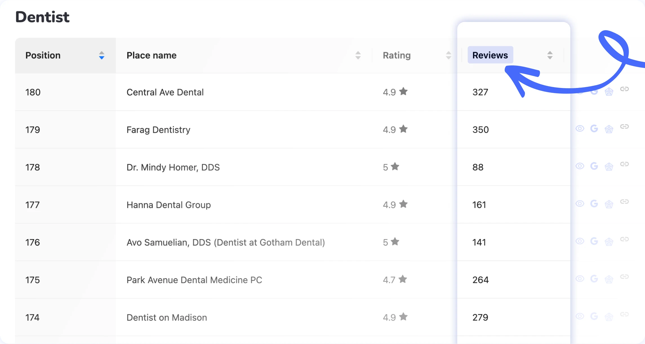Toggle eye icon for Hanna Dental Group
Image resolution: width=645 pixels, height=344 pixels.
click(x=580, y=204)
